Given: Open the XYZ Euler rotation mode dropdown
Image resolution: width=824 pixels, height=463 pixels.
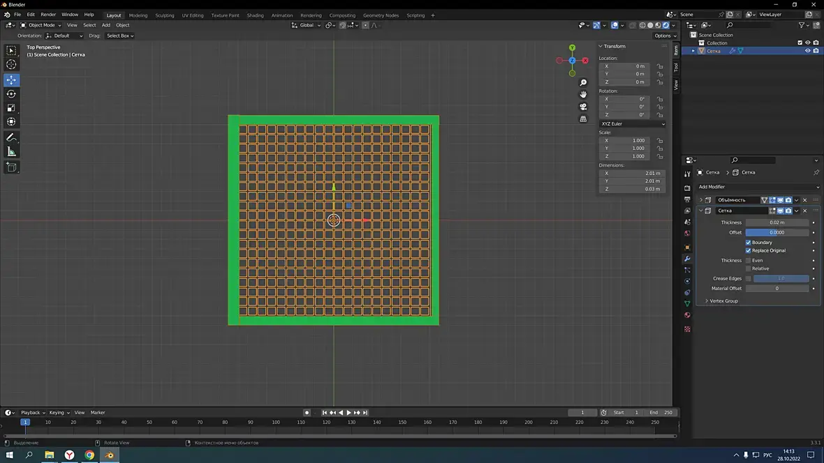Looking at the screenshot, I should click(632, 124).
